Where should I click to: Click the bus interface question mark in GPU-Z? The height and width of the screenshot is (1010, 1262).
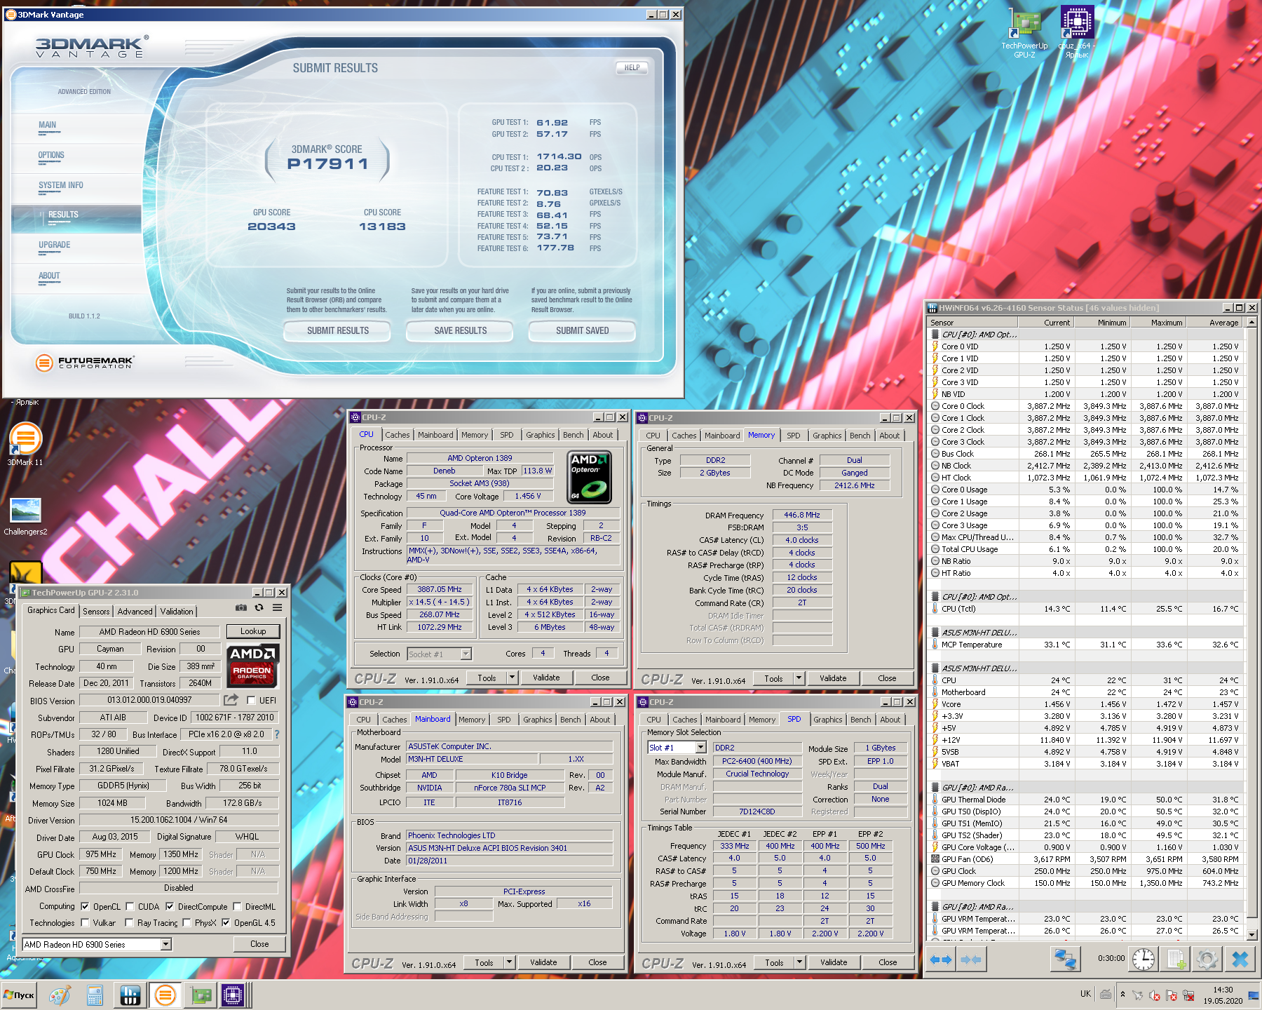(x=277, y=734)
